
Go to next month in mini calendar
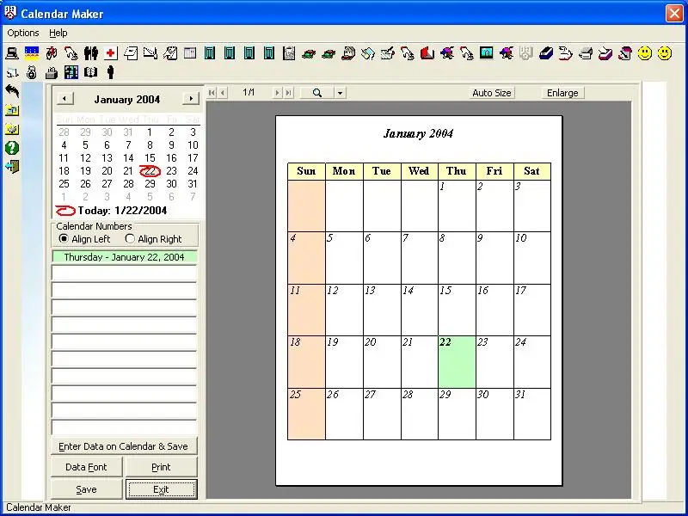190,99
